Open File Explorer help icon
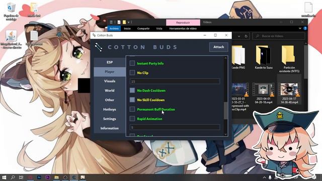This screenshot has height=181, width=322. click(305, 28)
